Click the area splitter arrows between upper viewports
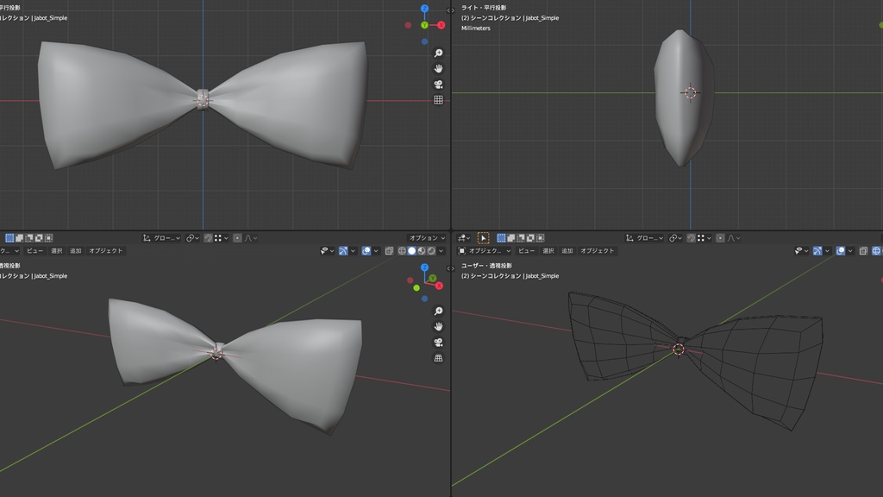Viewport: 883px width, 497px height. [x=451, y=10]
